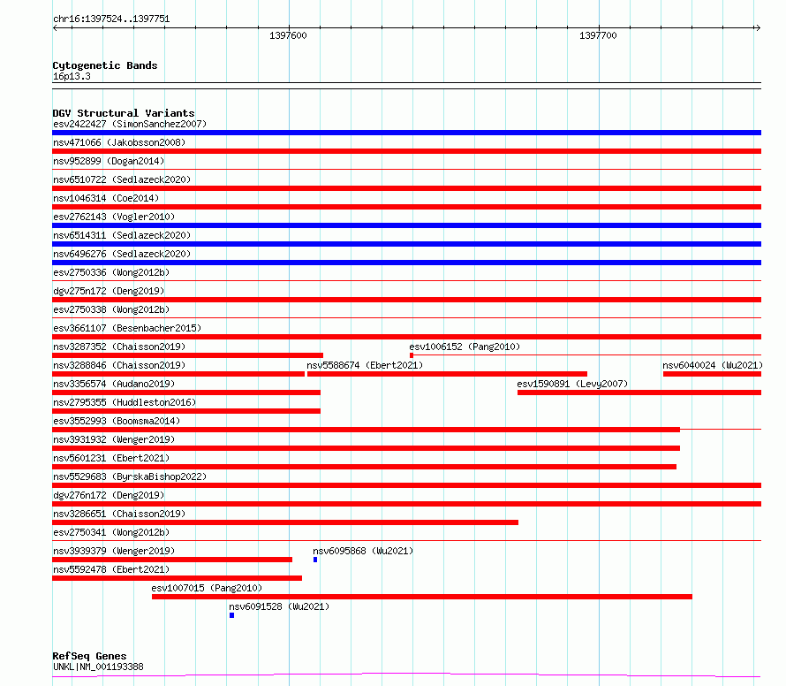Click dgv276n172 (Deng2019) label
Screen dimensions: 786x686
coord(109,495)
